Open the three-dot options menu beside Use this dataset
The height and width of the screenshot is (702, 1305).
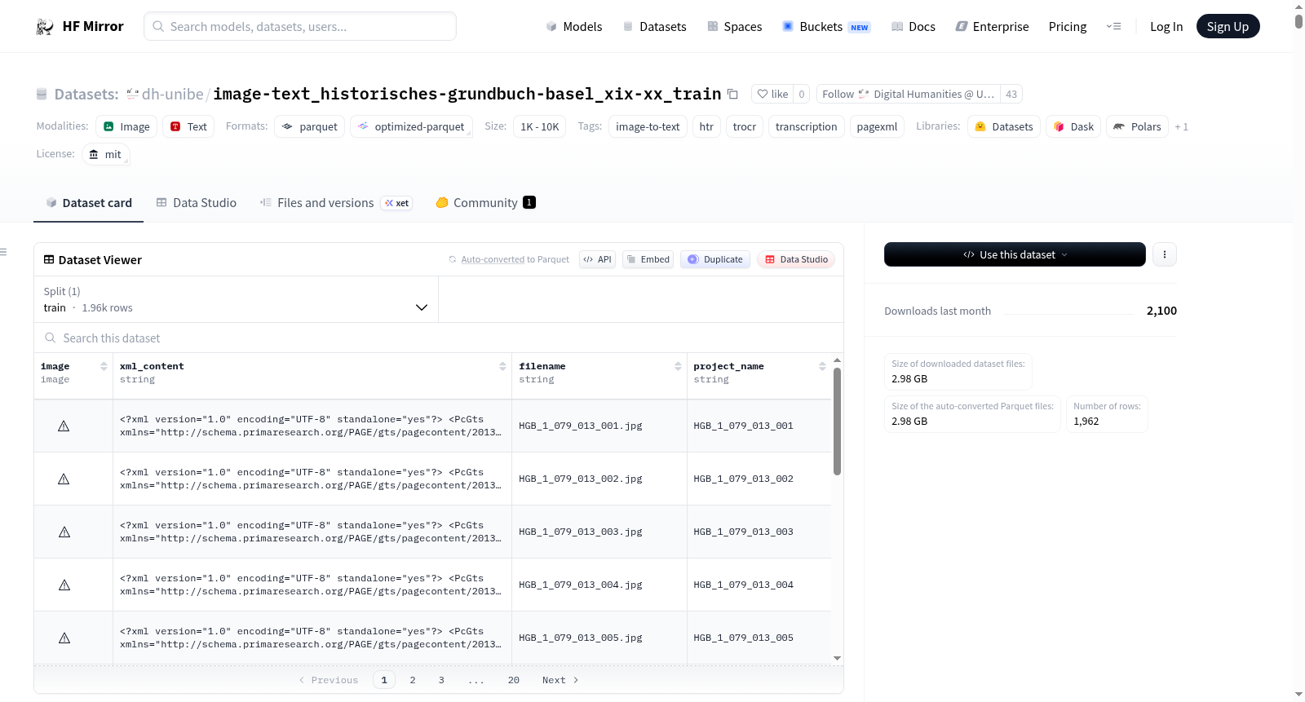(x=1164, y=254)
